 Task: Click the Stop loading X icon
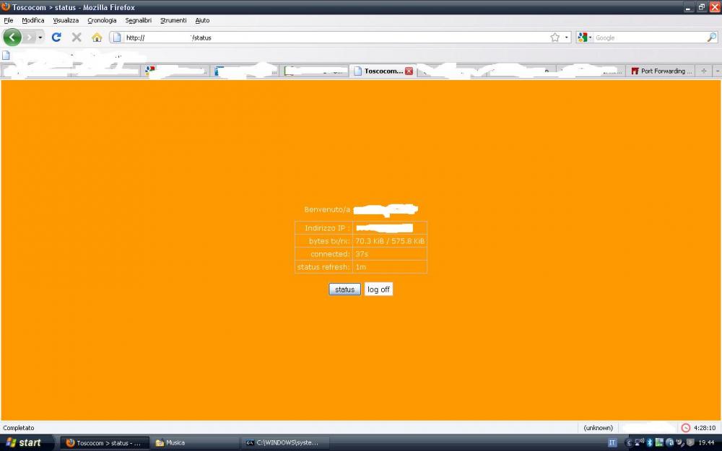(77, 37)
